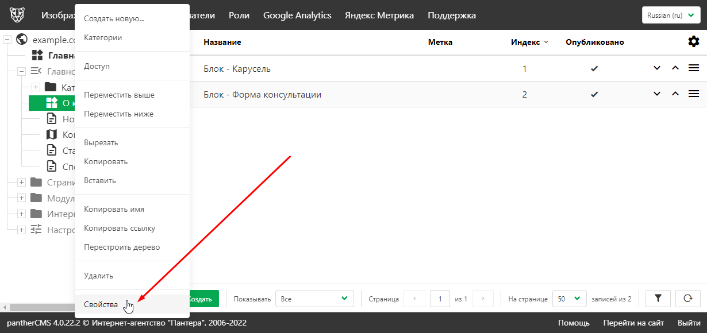The image size is (707, 333).
Task: Move Блок - Форма консультации up with arrow
Action: (x=675, y=94)
